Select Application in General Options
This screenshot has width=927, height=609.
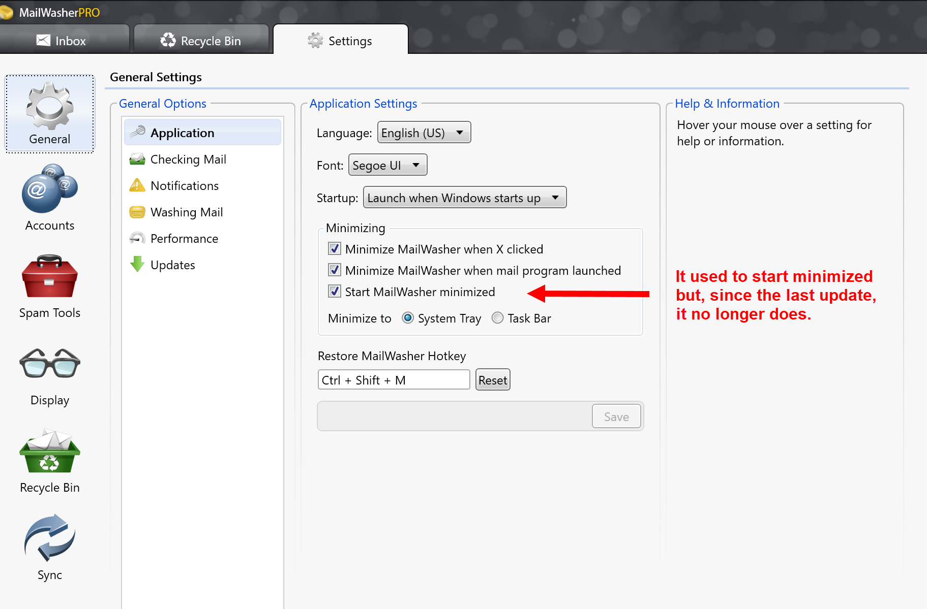point(202,133)
